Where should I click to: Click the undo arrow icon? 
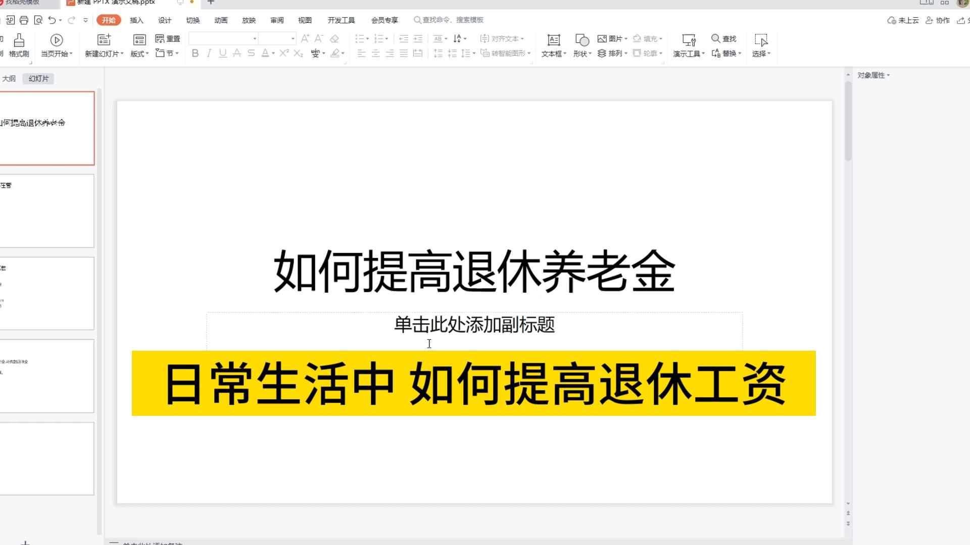[x=52, y=20]
